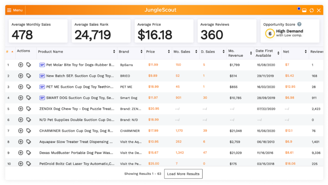The image size is (328, 185).
Task: Open Opportunity Score help question mark
Action: pos(299,24)
